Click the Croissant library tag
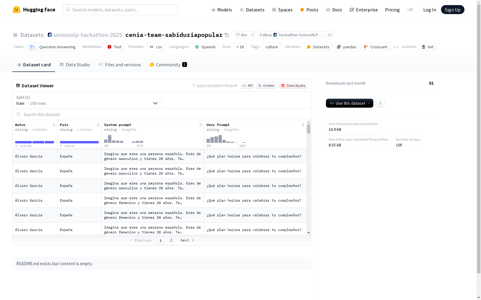The height and width of the screenshot is (300, 481). pyautogui.click(x=376, y=47)
